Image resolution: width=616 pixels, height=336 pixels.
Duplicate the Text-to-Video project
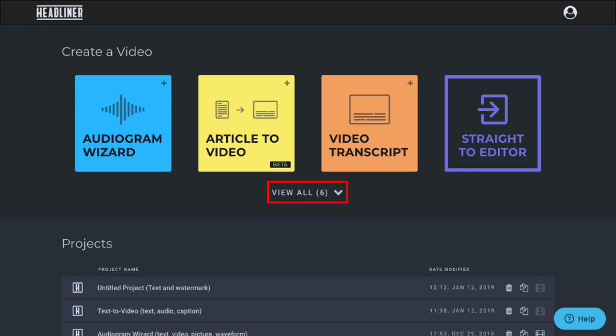pos(524,311)
